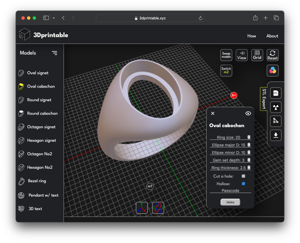Select the Hexagon No2 model icon

pos(21,168)
